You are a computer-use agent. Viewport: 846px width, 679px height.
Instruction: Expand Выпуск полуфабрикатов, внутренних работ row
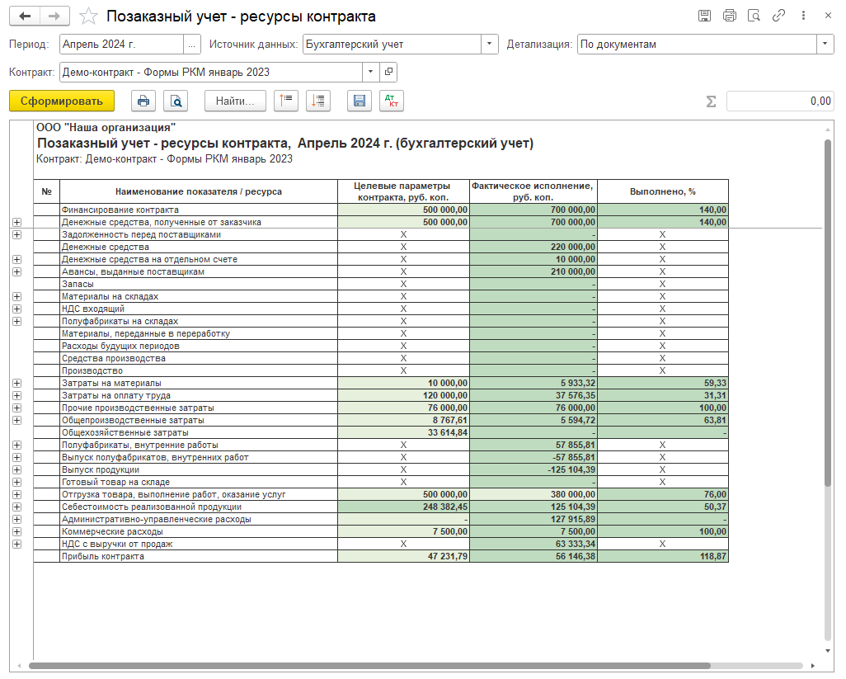pyautogui.click(x=16, y=458)
